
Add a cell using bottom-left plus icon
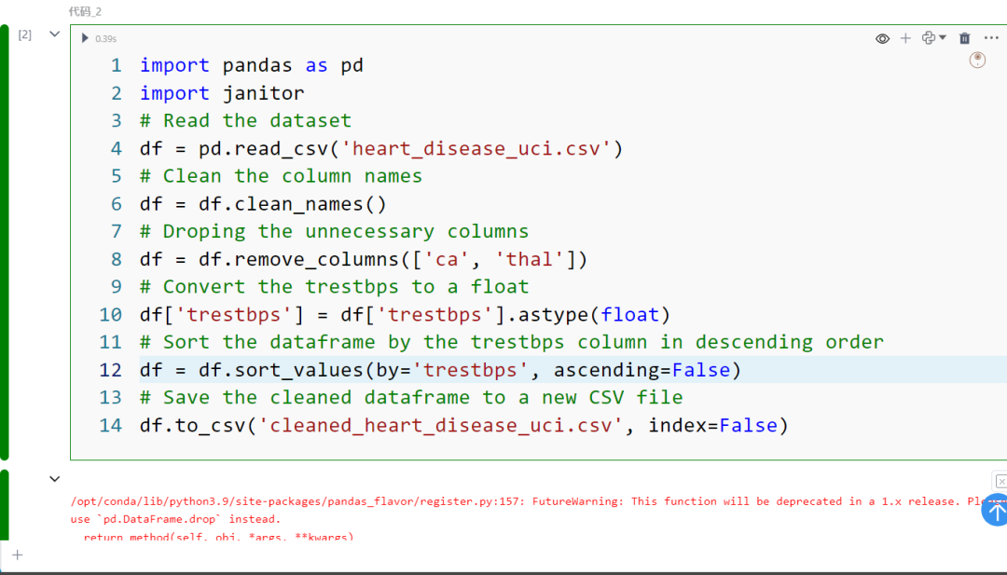click(17, 554)
